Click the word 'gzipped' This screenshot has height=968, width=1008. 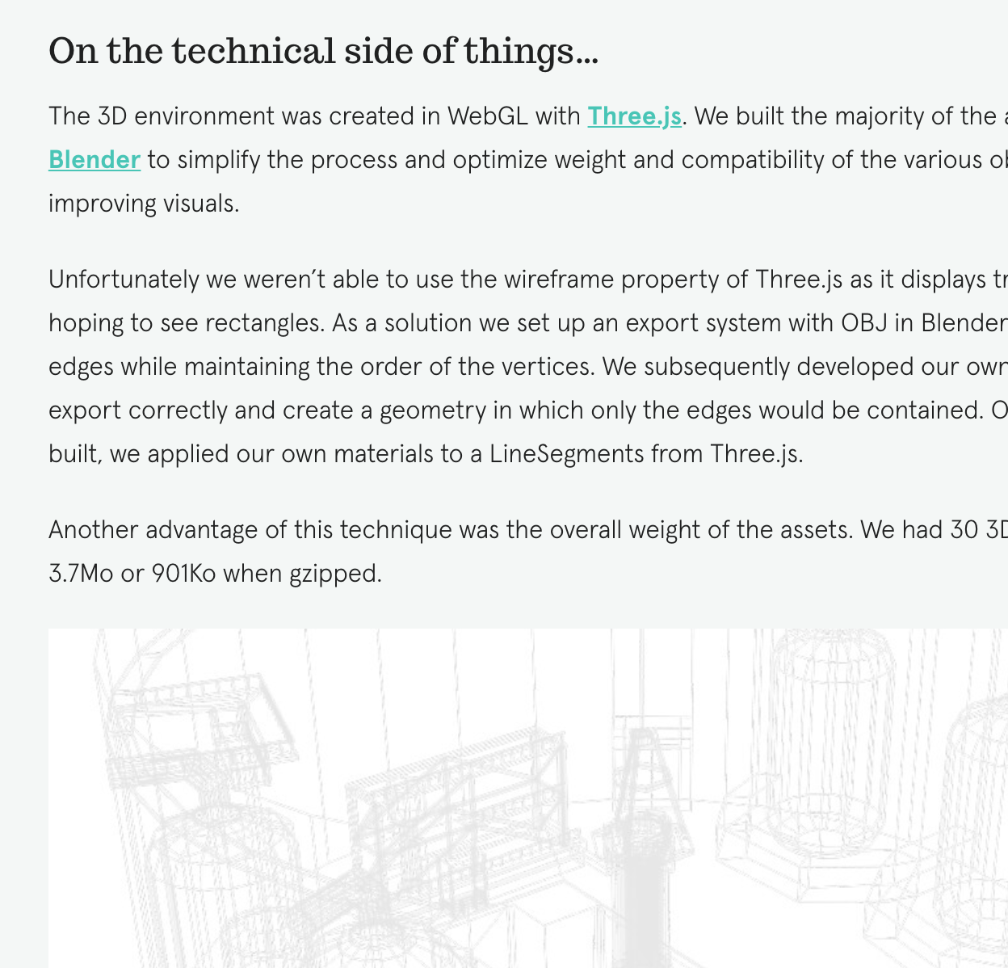(332, 574)
